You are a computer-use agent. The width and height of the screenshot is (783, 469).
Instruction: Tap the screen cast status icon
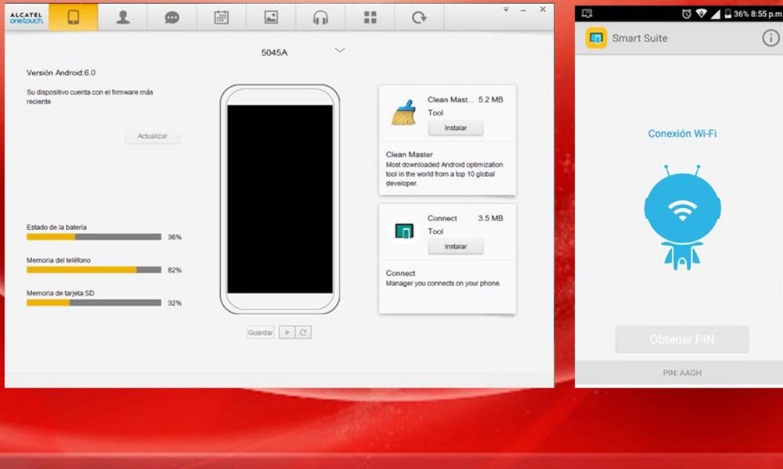(588, 14)
